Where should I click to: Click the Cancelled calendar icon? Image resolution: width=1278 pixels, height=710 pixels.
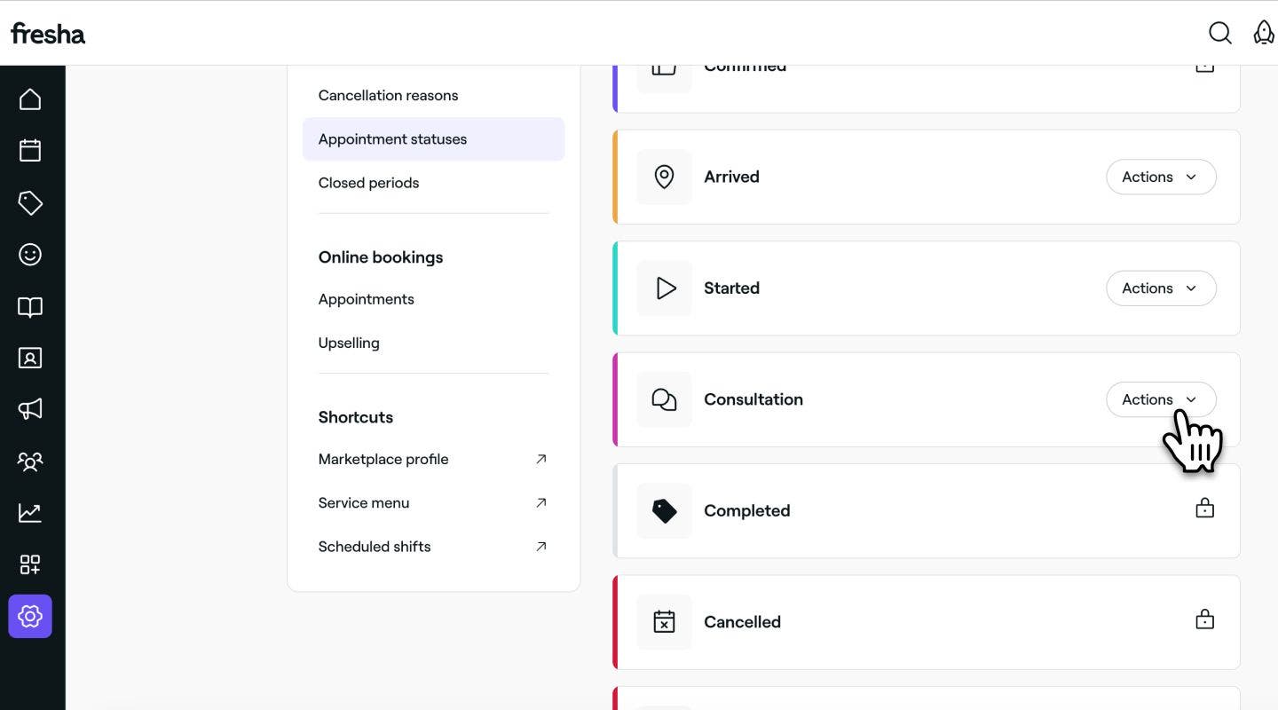(664, 622)
